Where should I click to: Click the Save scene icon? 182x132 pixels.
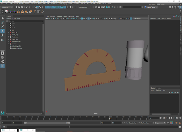(x=22, y=7)
